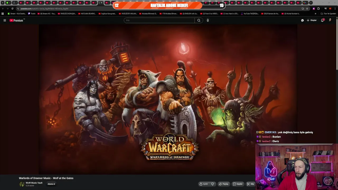Viewport: 338px width, 190px height.
Task: Click the star icon left of Oluştur
Action: (302, 20)
